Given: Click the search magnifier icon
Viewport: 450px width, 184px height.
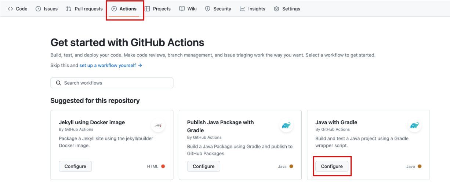Looking at the screenshot, I should click(x=58, y=83).
